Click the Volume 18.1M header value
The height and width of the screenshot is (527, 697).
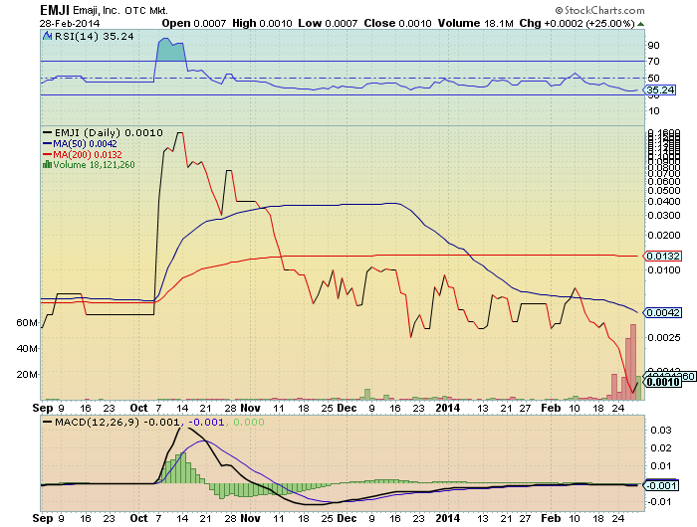click(476, 23)
